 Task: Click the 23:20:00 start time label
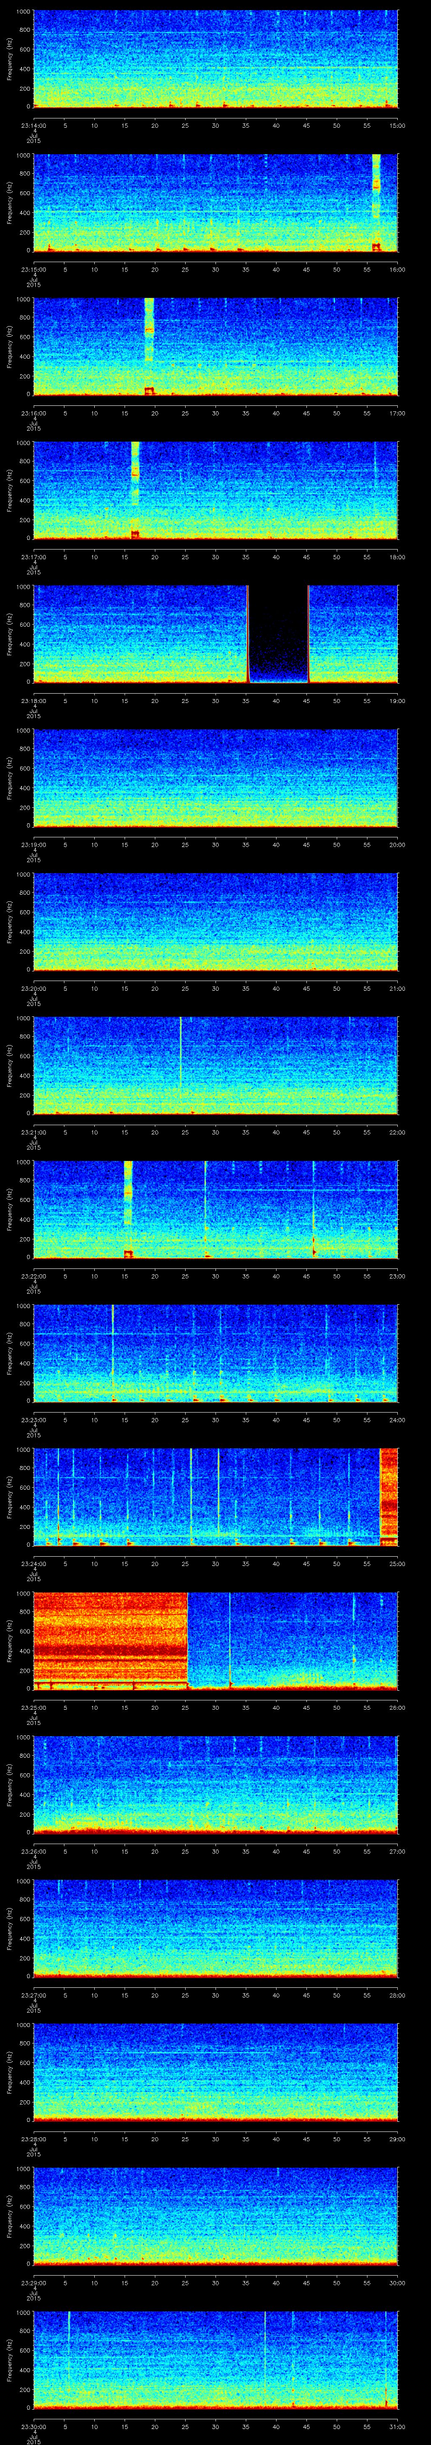click(x=33, y=988)
